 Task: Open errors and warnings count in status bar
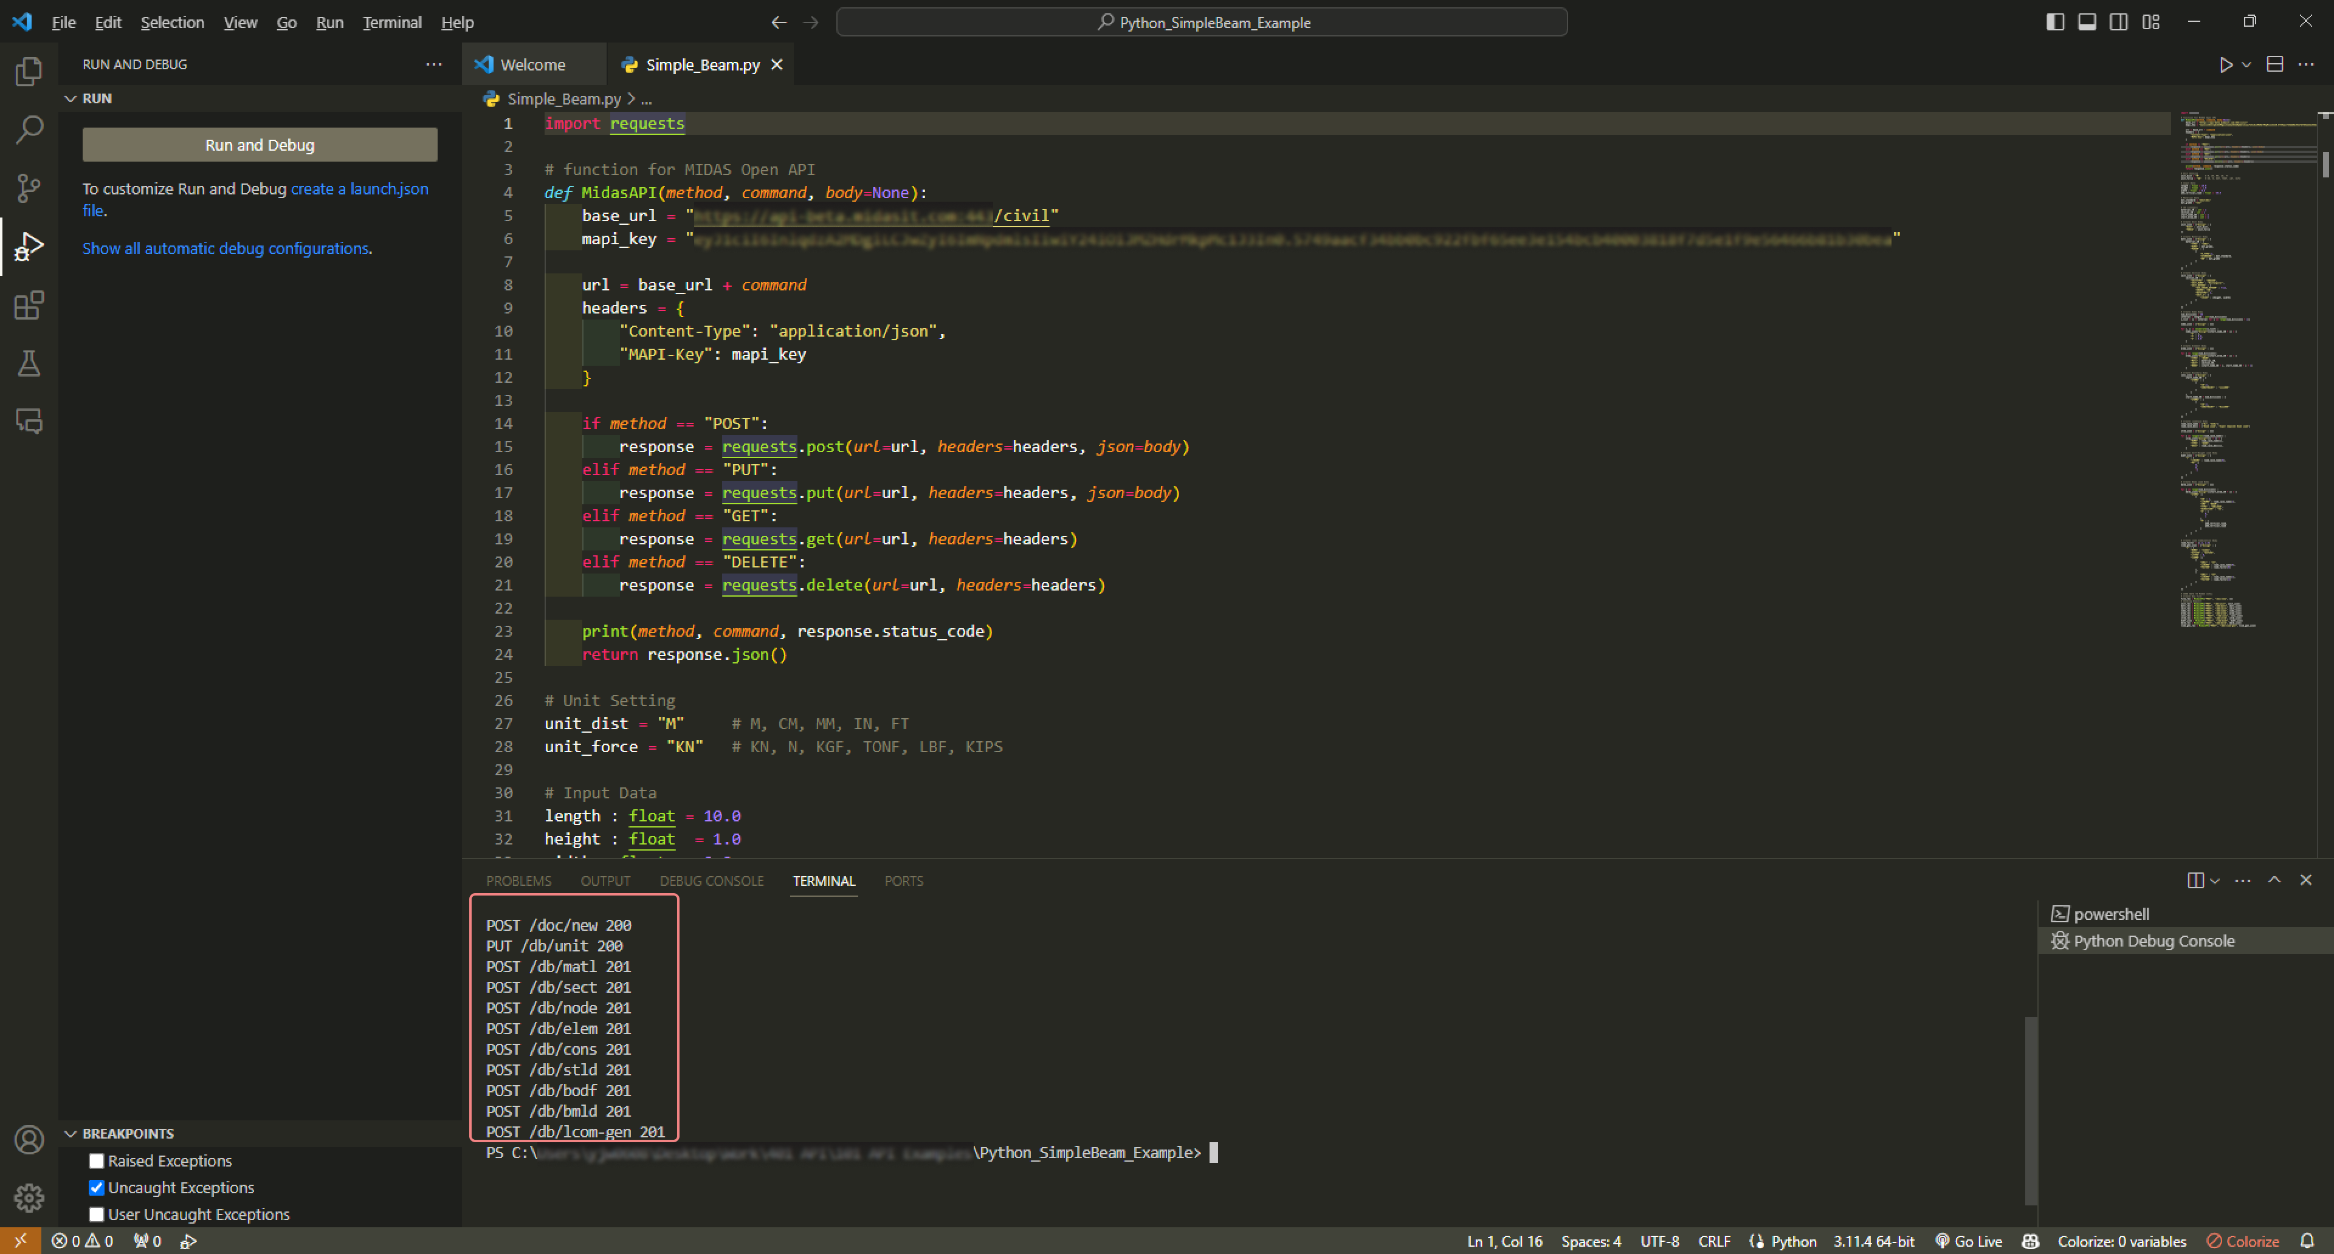coord(83,1241)
